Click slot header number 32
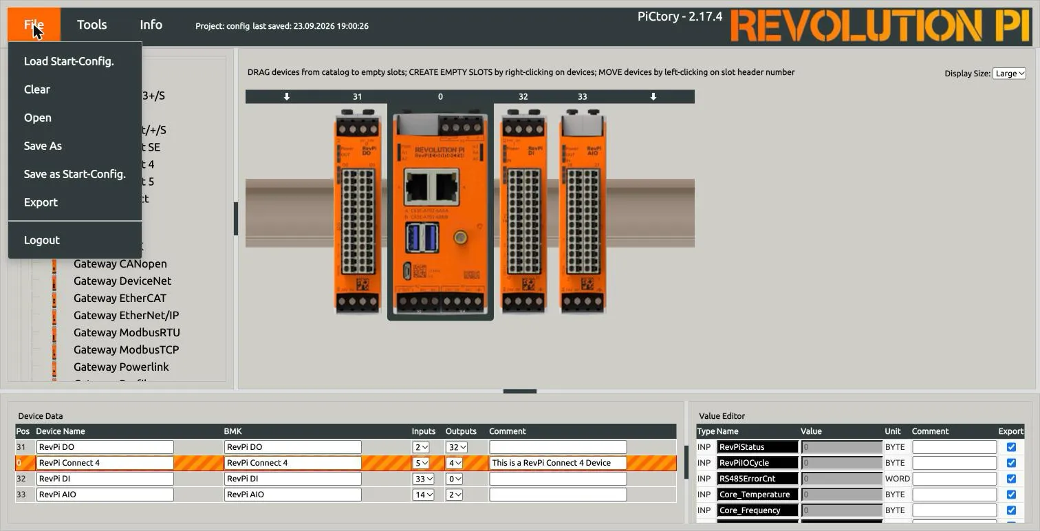Screen dimensions: 1040x531 tap(523, 97)
